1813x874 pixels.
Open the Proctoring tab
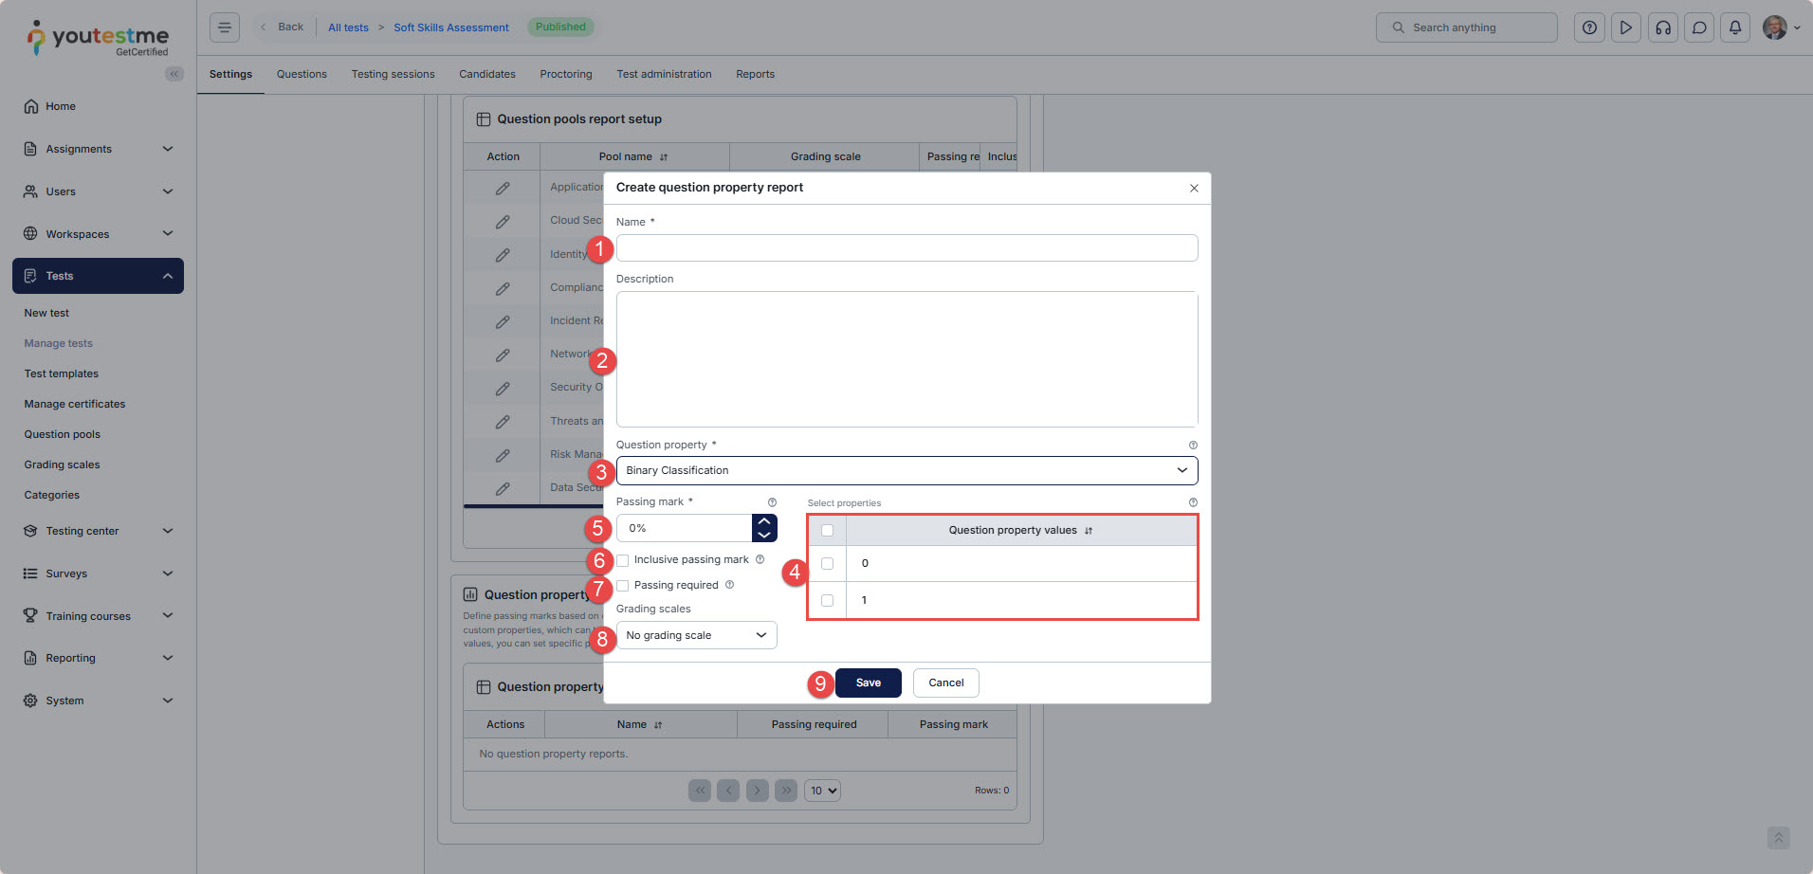[x=565, y=74]
